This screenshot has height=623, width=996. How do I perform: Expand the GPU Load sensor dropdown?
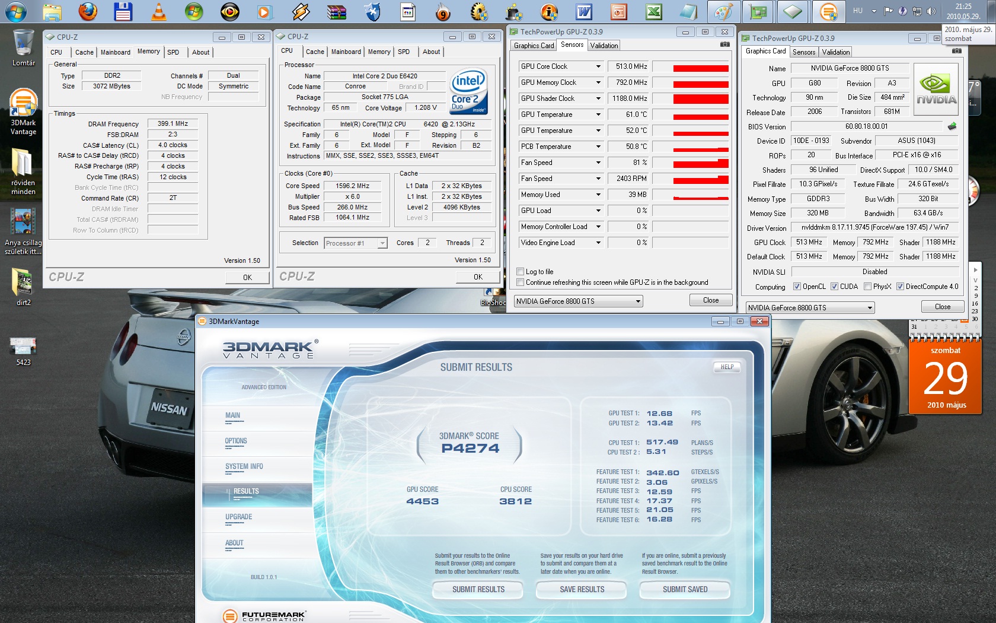tap(598, 211)
